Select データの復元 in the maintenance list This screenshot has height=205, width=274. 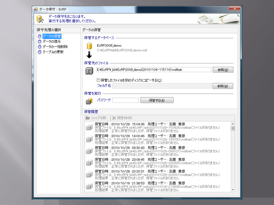point(52,42)
